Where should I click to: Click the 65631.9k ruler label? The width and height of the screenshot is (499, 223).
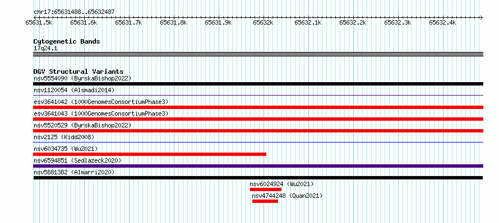pyautogui.click(x=218, y=22)
